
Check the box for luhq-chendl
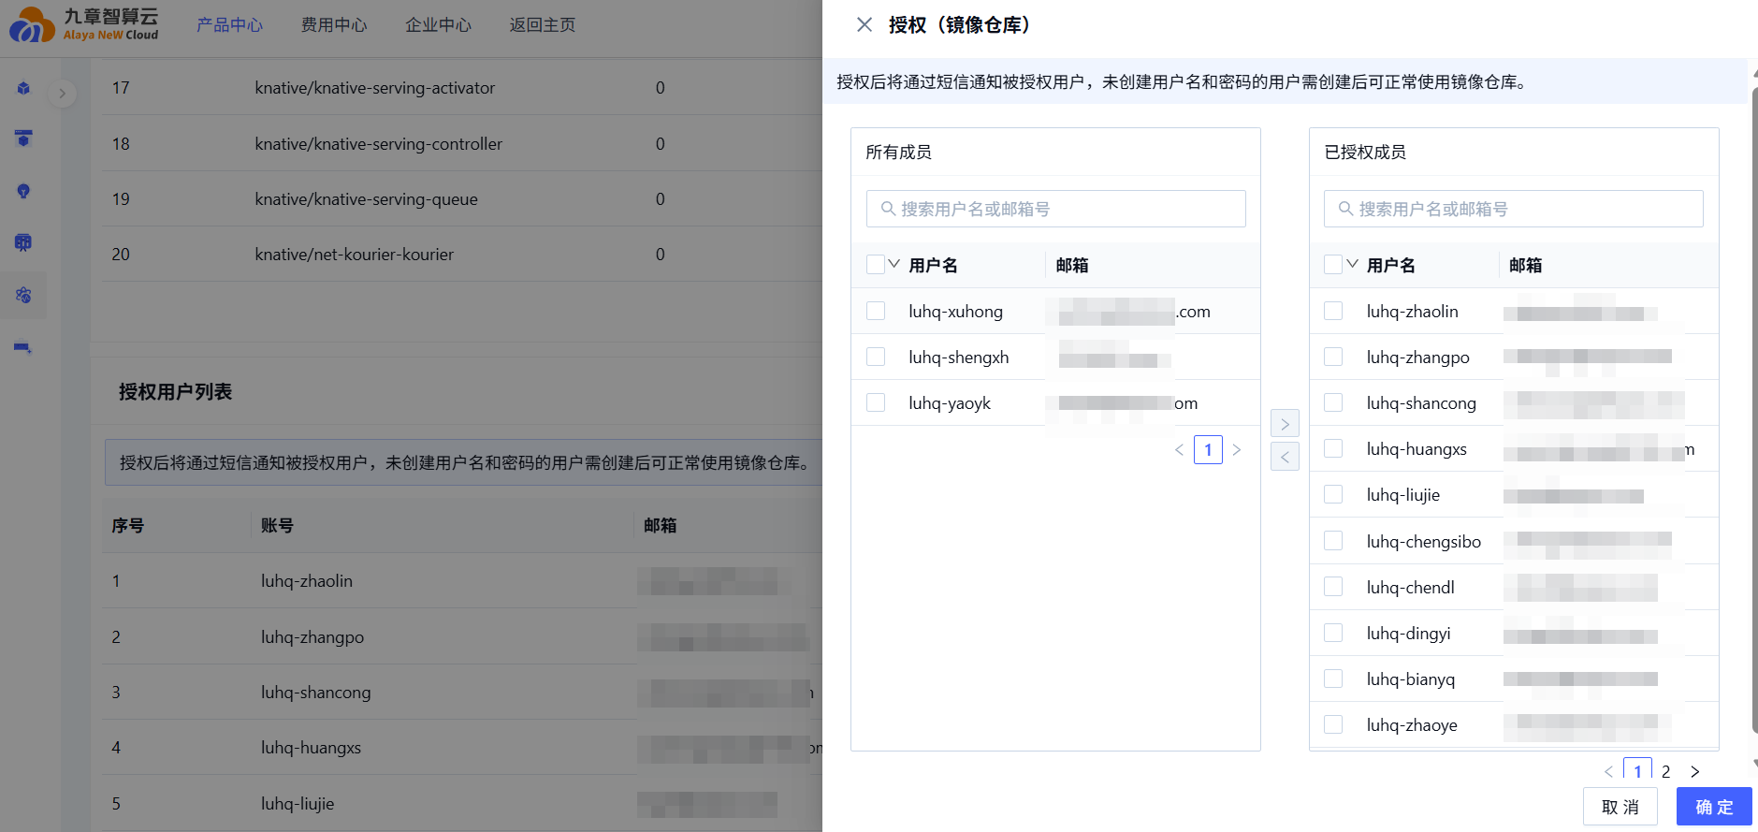(1333, 587)
